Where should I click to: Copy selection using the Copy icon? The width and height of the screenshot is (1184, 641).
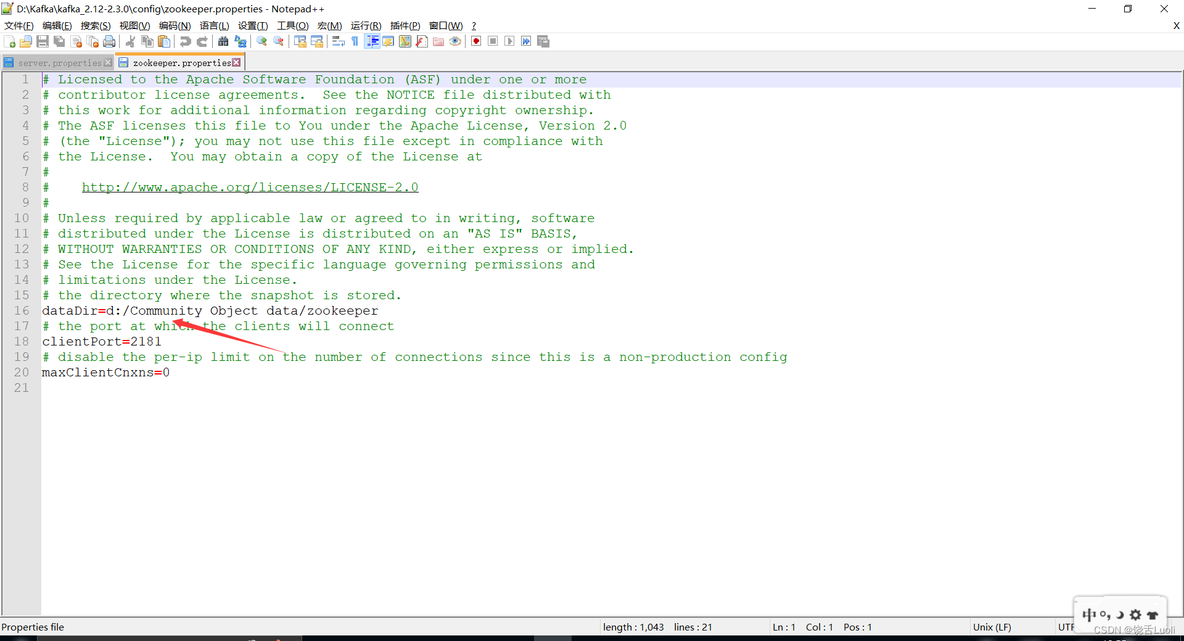tap(147, 41)
